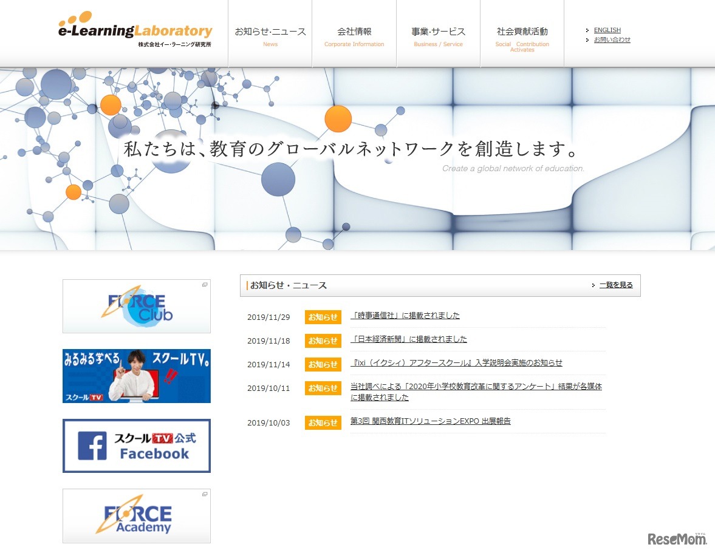Expand the arrow next to ENGLISH
The image size is (715, 553).
[586, 29]
